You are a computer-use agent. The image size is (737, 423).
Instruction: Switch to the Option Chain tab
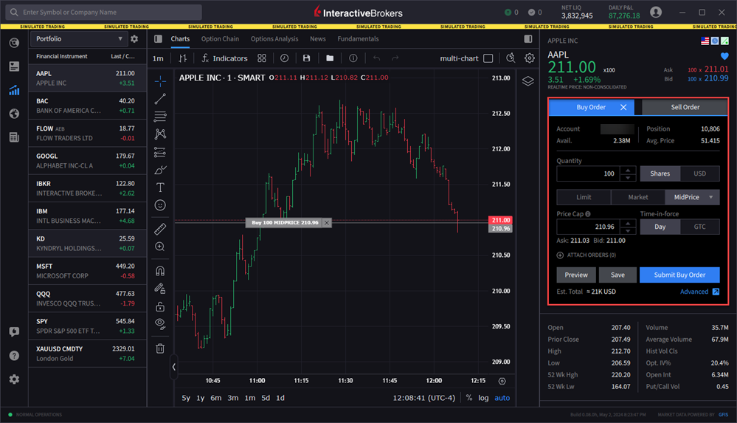click(x=220, y=39)
